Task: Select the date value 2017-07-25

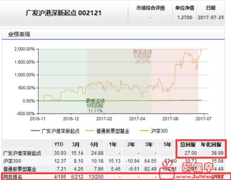Action: point(211,17)
